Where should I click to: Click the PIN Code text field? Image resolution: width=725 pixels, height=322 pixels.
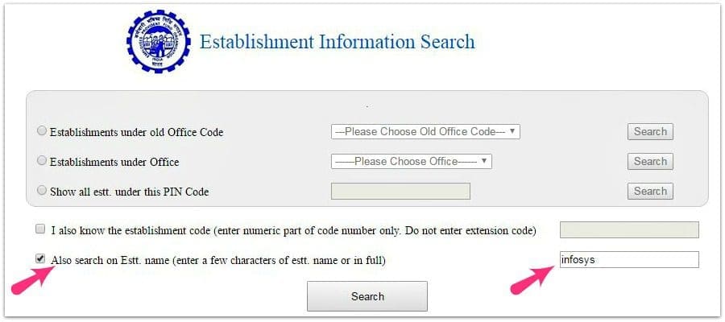point(400,192)
